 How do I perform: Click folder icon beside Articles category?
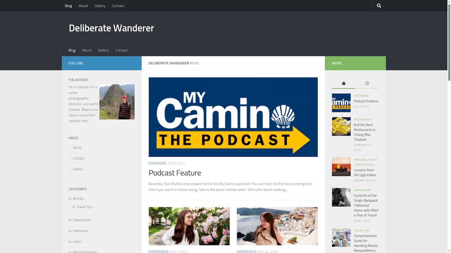pos(70,199)
